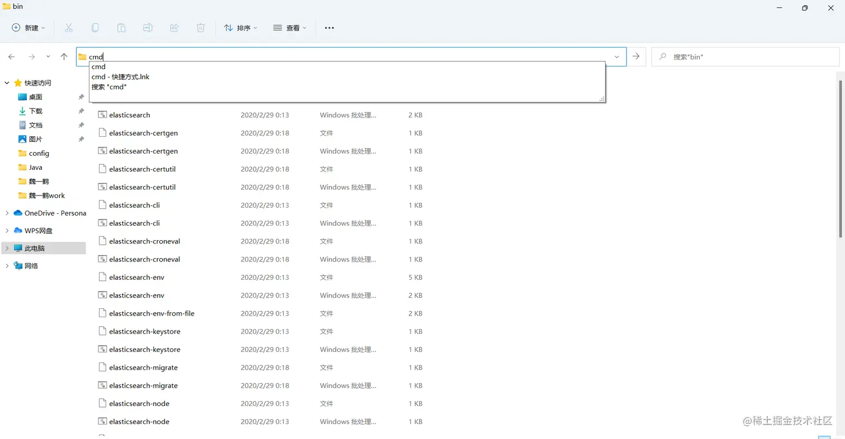Click the vertical scrollbar of file list

[842, 158]
